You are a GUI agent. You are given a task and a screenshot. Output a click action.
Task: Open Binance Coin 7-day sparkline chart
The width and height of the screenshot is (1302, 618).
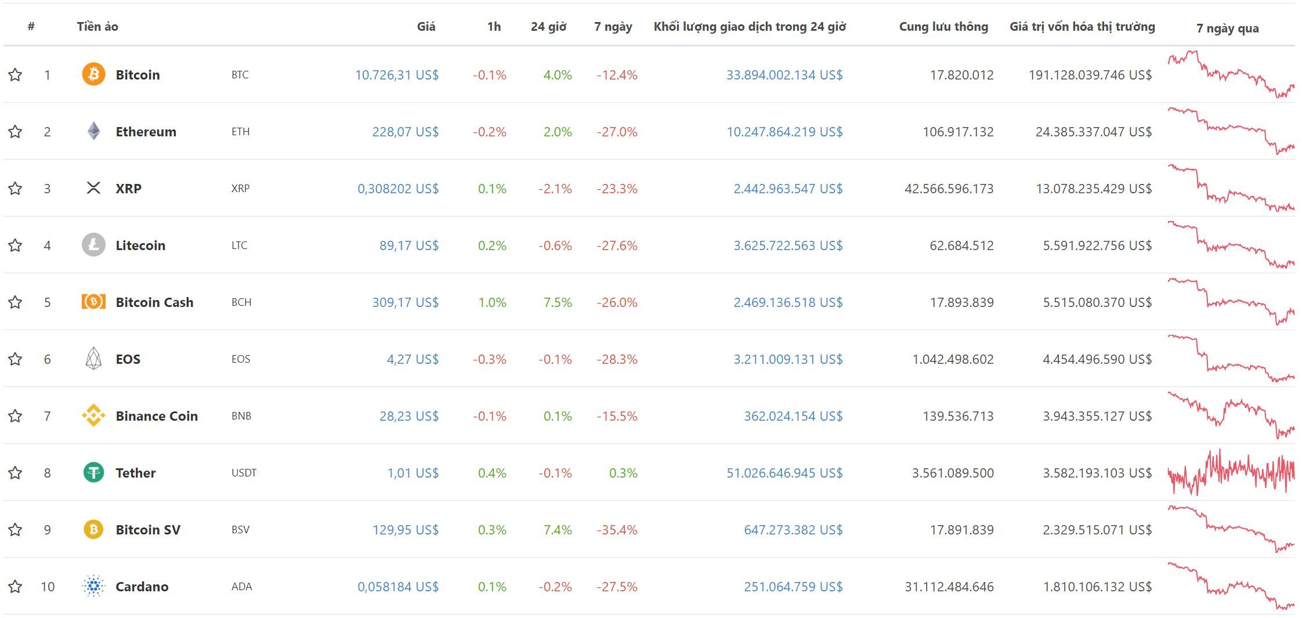pos(1231,415)
